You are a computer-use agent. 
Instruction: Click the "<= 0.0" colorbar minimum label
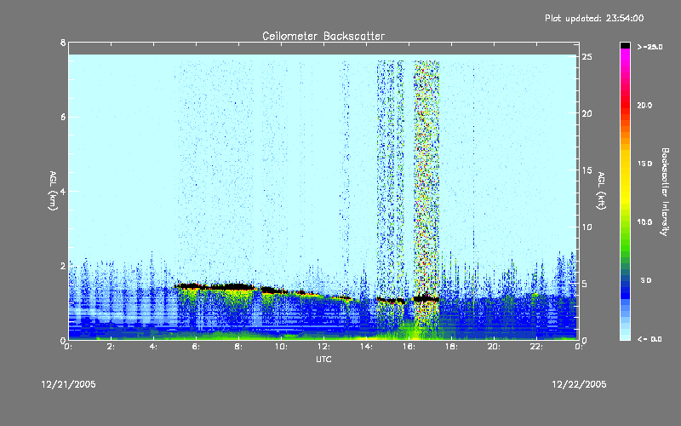650,339
